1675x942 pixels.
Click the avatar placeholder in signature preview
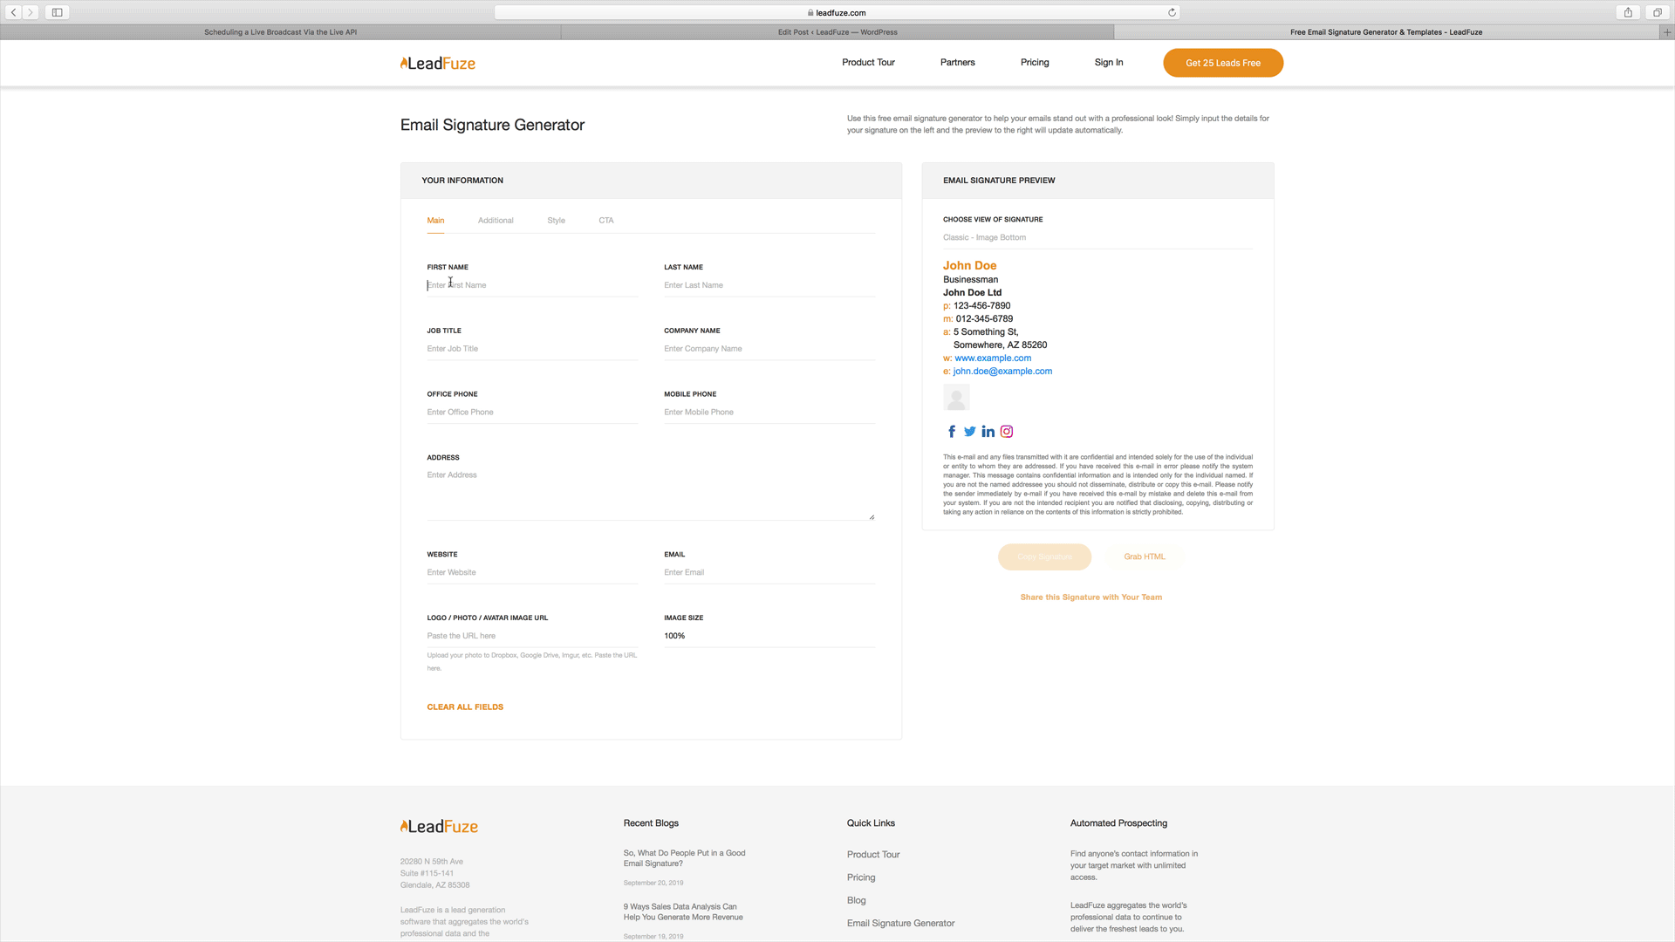pyautogui.click(x=956, y=398)
